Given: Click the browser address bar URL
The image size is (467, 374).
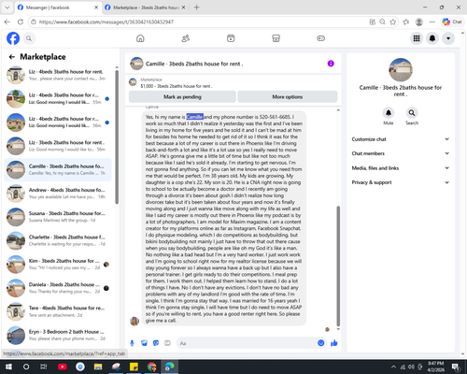Looking at the screenshot, I should tap(106, 22).
